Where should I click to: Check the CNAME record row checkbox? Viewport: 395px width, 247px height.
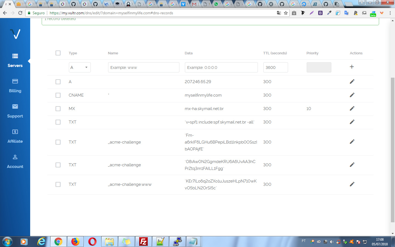tap(58, 95)
